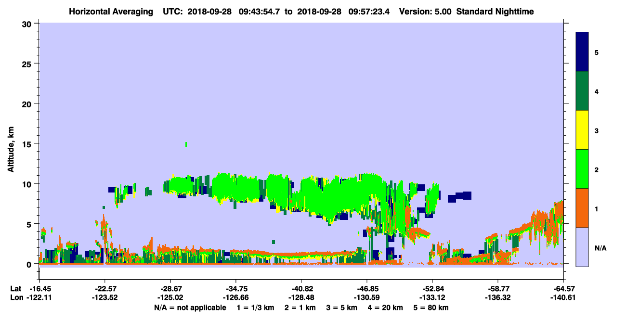Click the yellow colorbar segment labeled 3
Viewport: 626px width, 321px height.
[582, 130]
